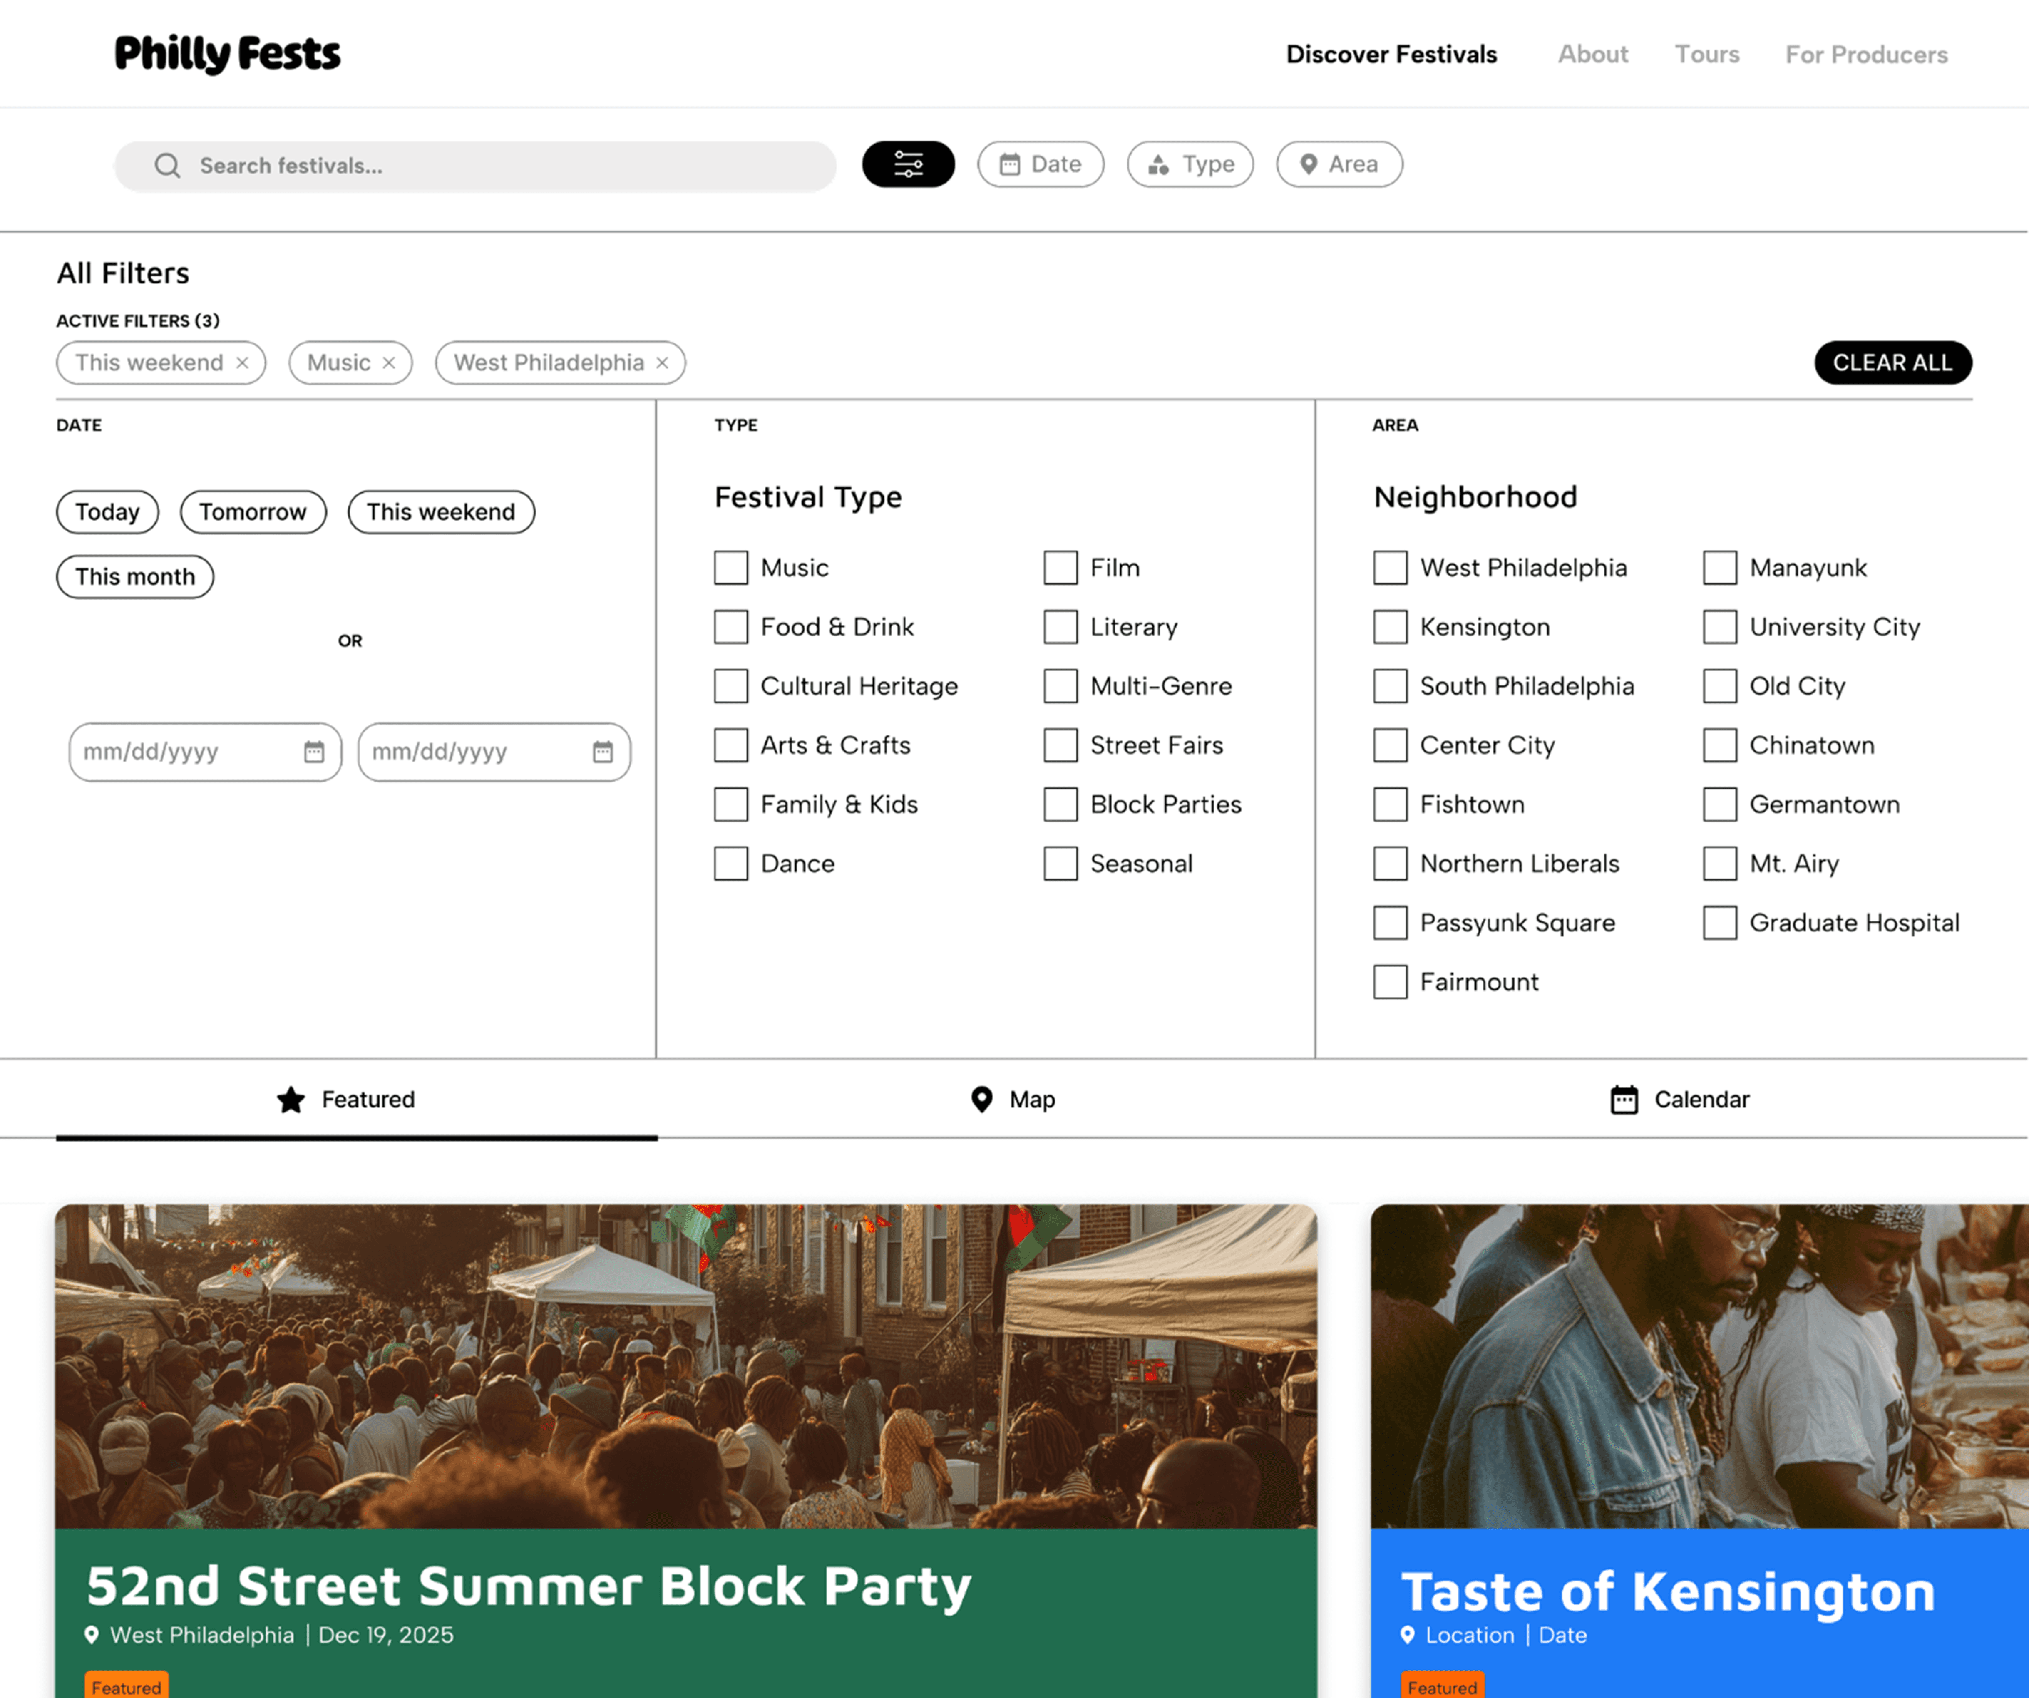Open the Type filter dropdown

(x=1190, y=164)
